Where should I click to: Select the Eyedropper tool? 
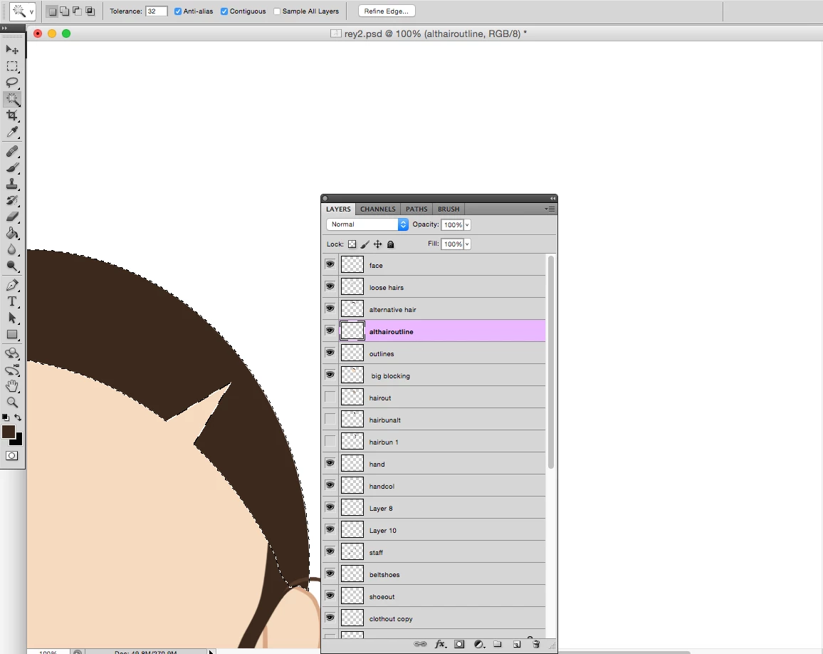pyautogui.click(x=12, y=131)
